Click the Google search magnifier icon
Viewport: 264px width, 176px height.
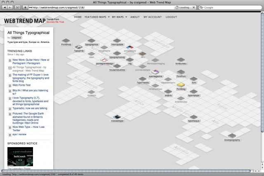click(201, 7)
